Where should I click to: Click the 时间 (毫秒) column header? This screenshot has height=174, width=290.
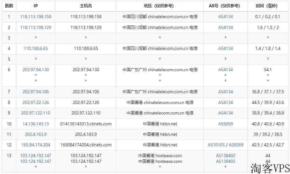(268, 6)
